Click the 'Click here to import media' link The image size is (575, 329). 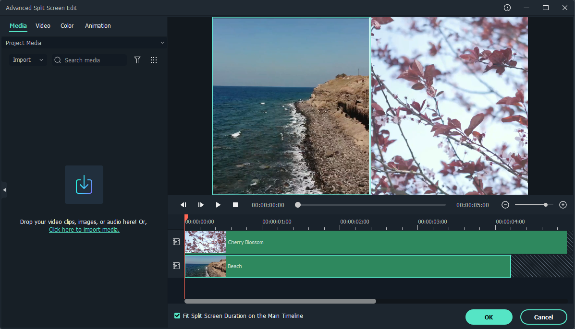(84, 230)
